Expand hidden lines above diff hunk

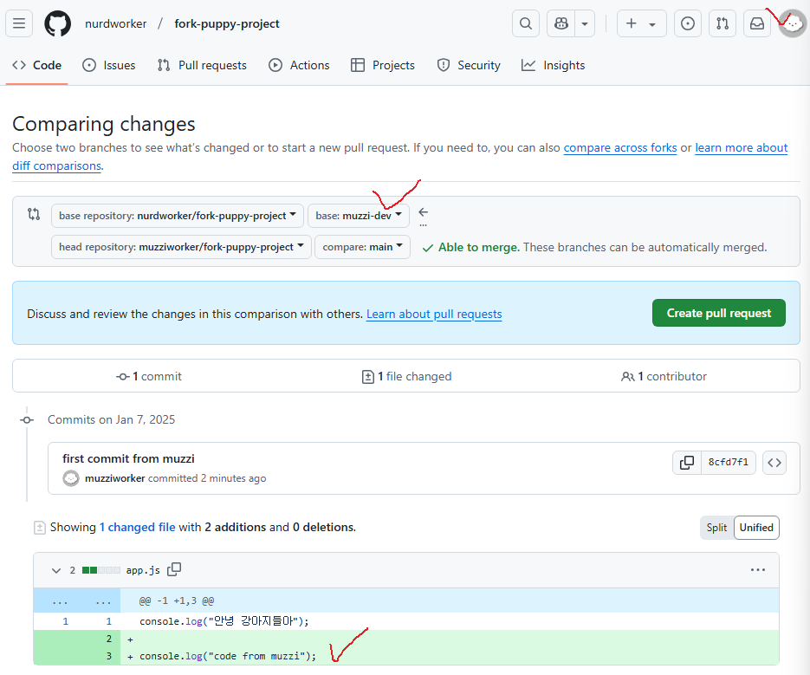pos(77,601)
